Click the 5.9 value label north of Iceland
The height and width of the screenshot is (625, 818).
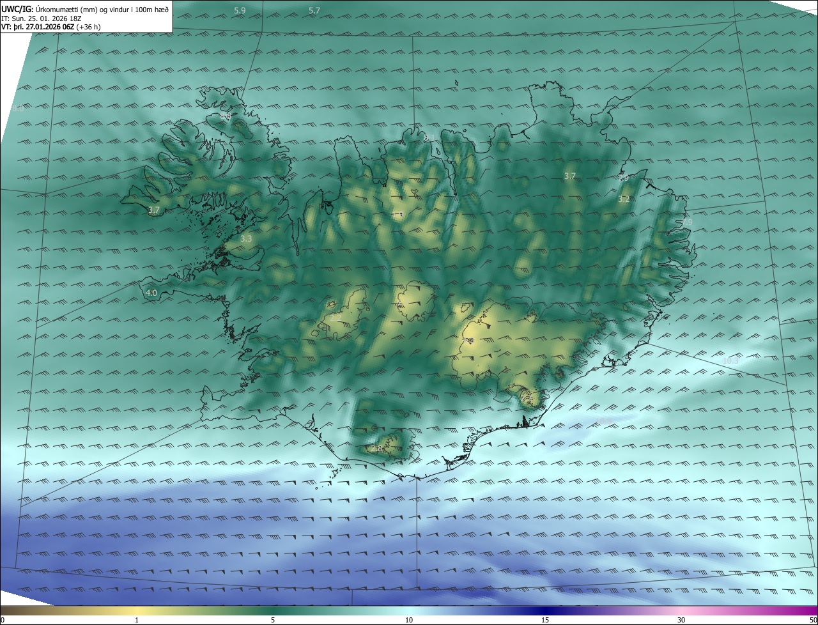tap(240, 11)
